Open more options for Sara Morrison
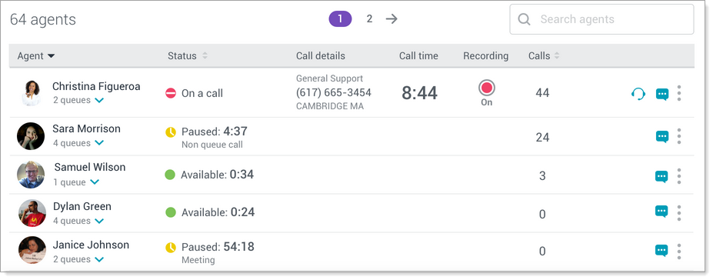The width and height of the screenshot is (713, 280). coord(679,136)
